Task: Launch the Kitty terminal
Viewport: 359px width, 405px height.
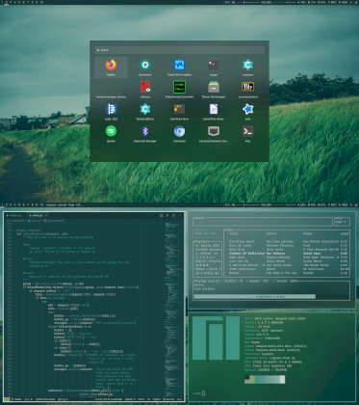Action: 247,134
